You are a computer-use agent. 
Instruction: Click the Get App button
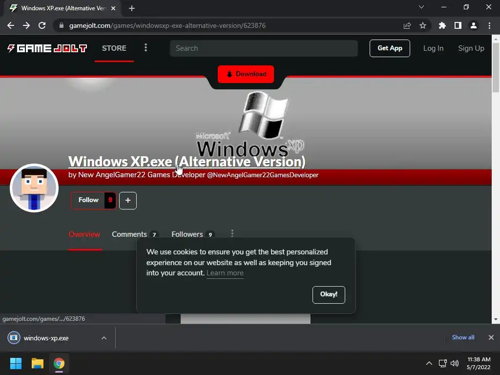pos(390,48)
